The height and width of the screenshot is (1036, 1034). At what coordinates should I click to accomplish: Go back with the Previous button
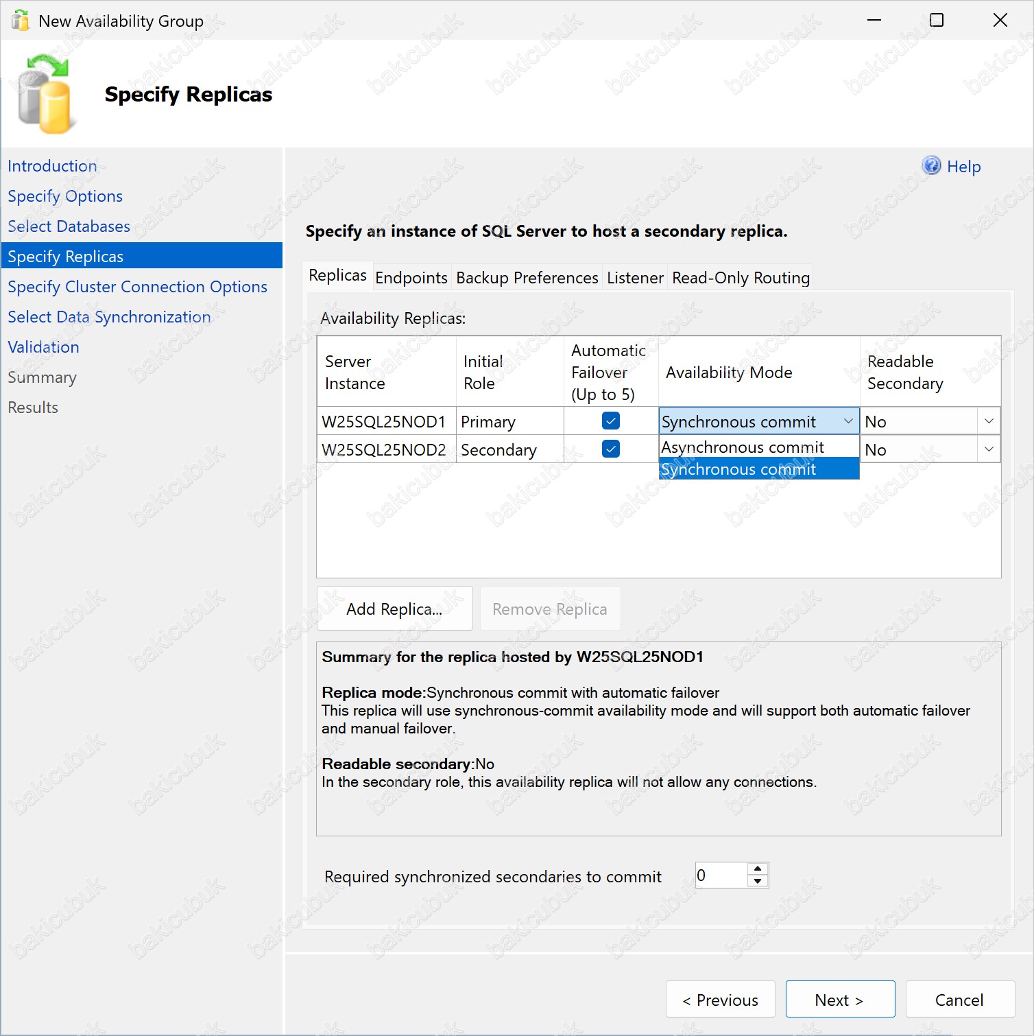720,999
